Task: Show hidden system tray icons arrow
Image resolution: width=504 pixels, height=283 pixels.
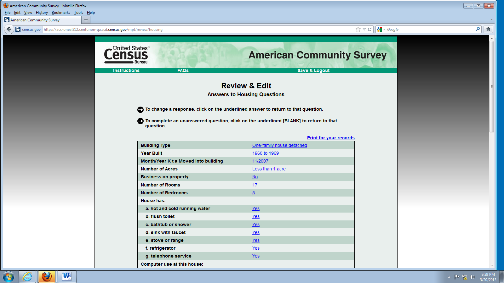Action: (449, 277)
